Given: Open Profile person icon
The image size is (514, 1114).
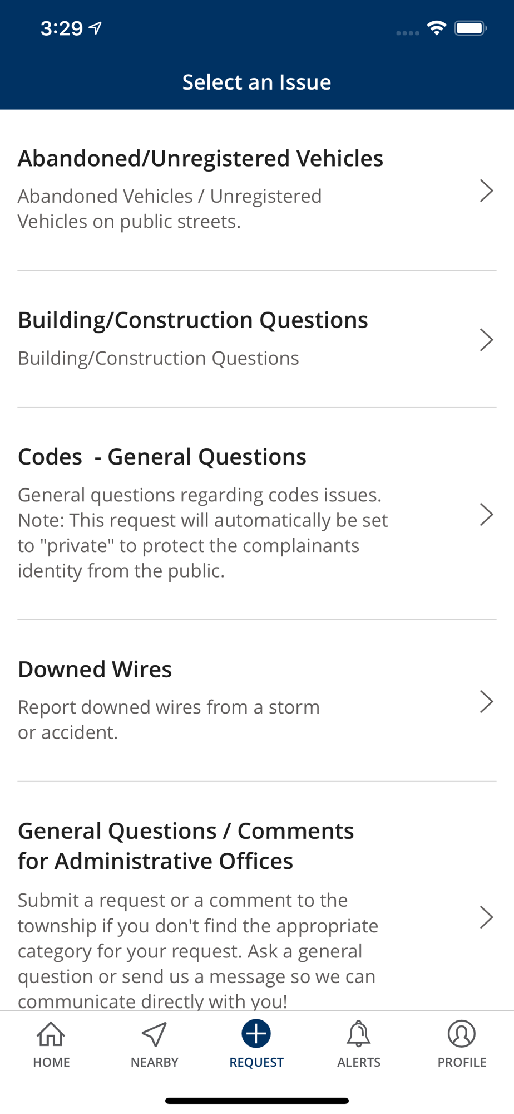Looking at the screenshot, I should [x=462, y=1034].
